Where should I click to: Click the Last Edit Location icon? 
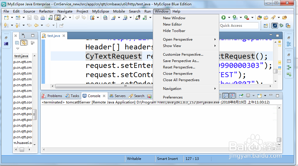pyautogui.click(x=29, y=25)
